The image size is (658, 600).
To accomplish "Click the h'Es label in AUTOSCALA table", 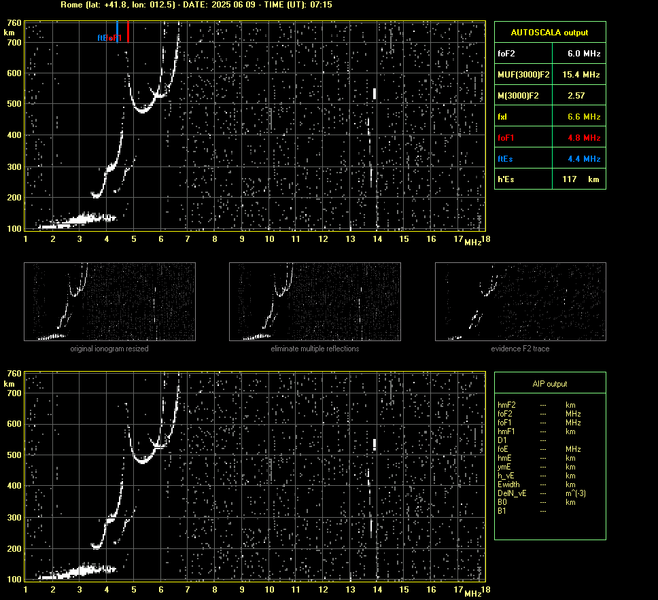I will [506, 179].
